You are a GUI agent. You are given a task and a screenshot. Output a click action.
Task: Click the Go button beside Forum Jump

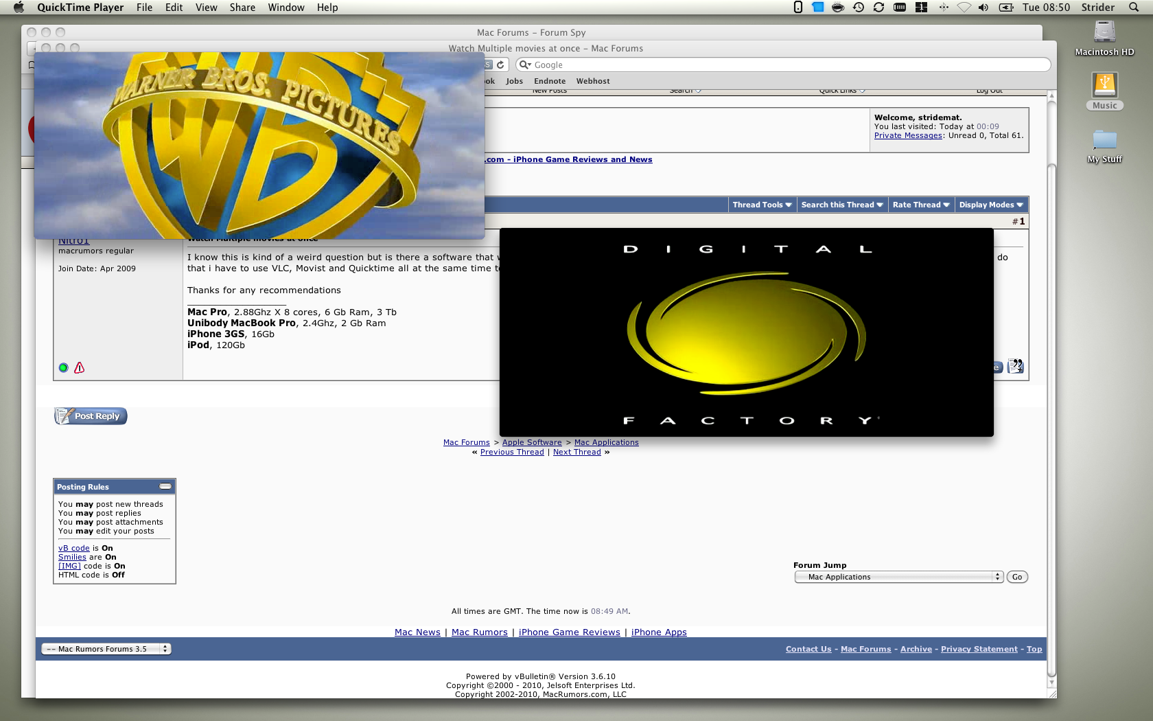[1017, 577]
